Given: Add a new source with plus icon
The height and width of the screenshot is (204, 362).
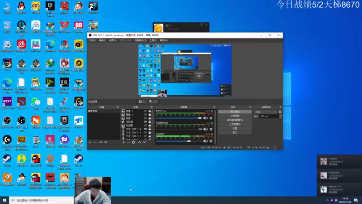Looking at the screenshot, I should (x=124, y=142).
